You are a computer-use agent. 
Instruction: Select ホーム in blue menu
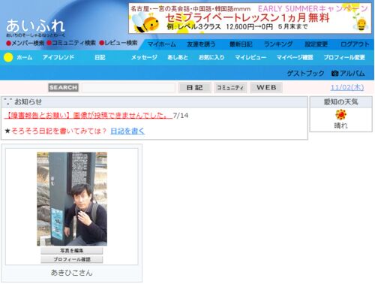point(25,57)
